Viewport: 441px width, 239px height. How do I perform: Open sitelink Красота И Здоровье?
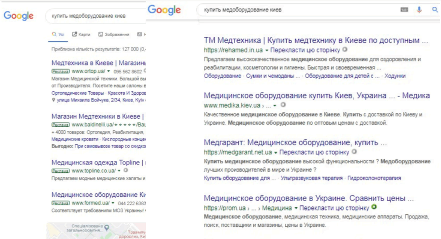coord(127,93)
